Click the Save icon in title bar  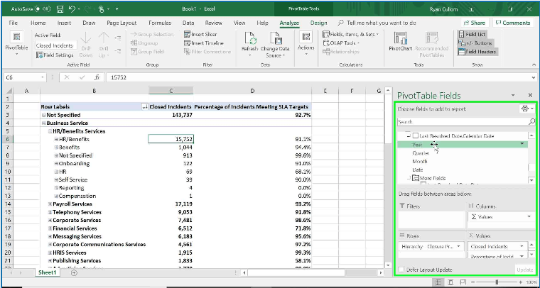pos(60,9)
